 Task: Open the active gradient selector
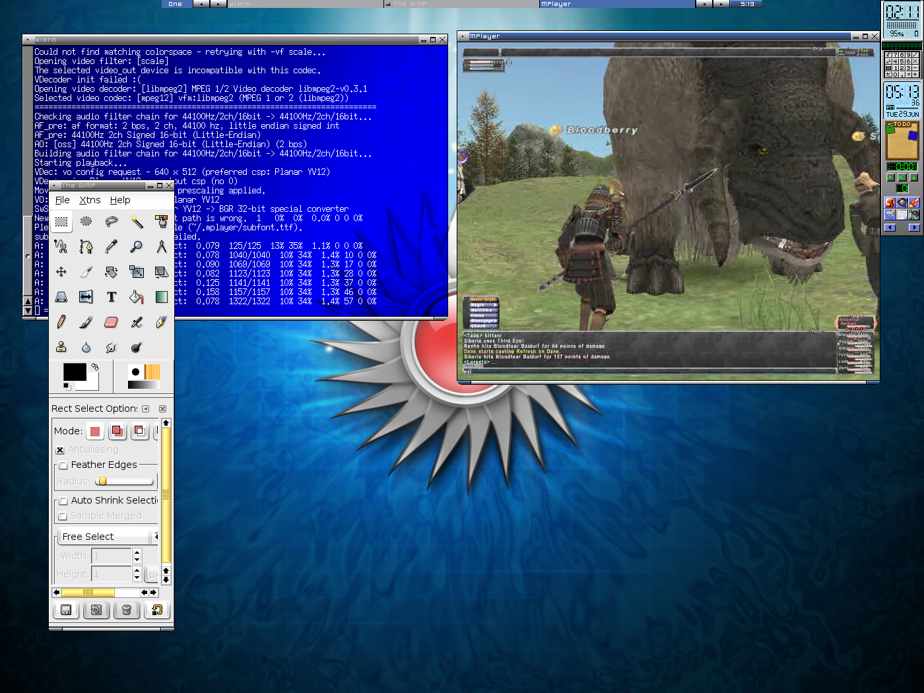click(x=144, y=385)
